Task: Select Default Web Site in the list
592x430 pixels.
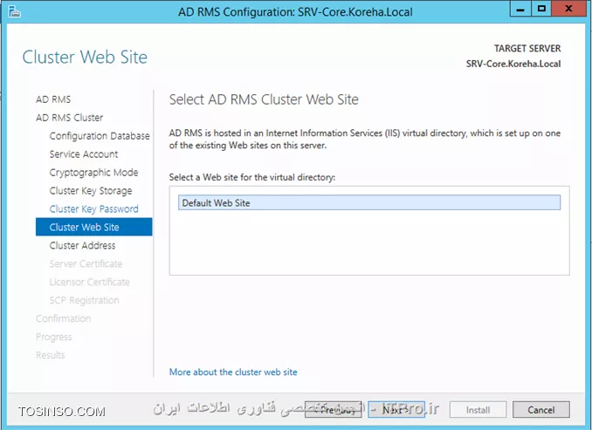Action: [369, 202]
